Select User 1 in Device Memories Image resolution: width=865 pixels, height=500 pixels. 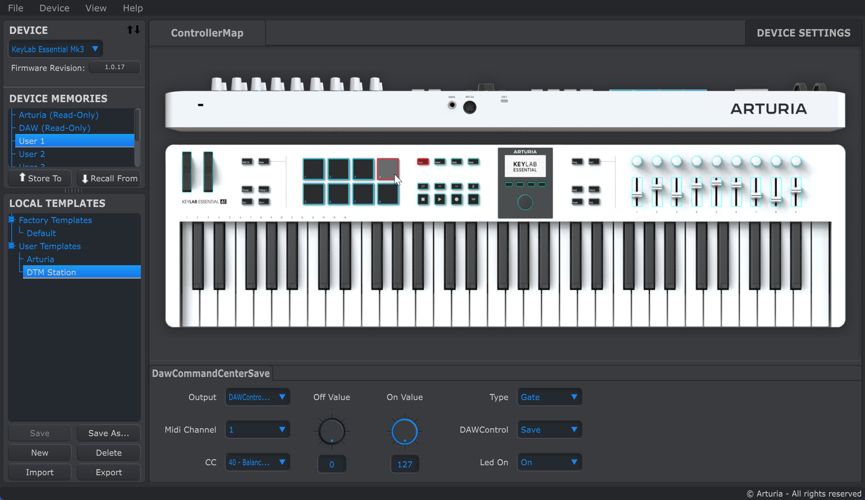[75, 141]
